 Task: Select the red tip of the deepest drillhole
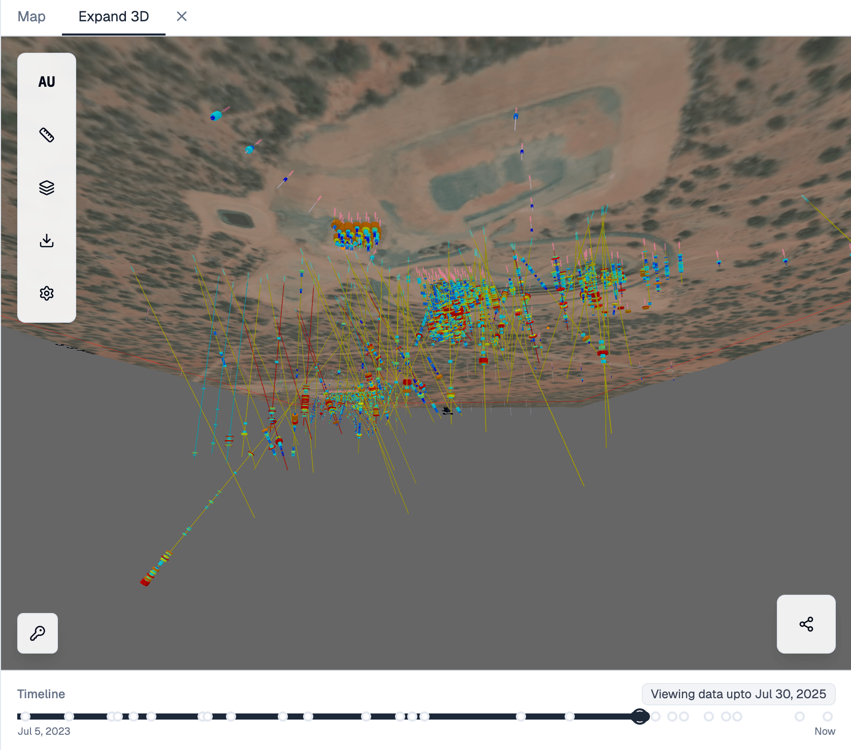click(145, 582)
